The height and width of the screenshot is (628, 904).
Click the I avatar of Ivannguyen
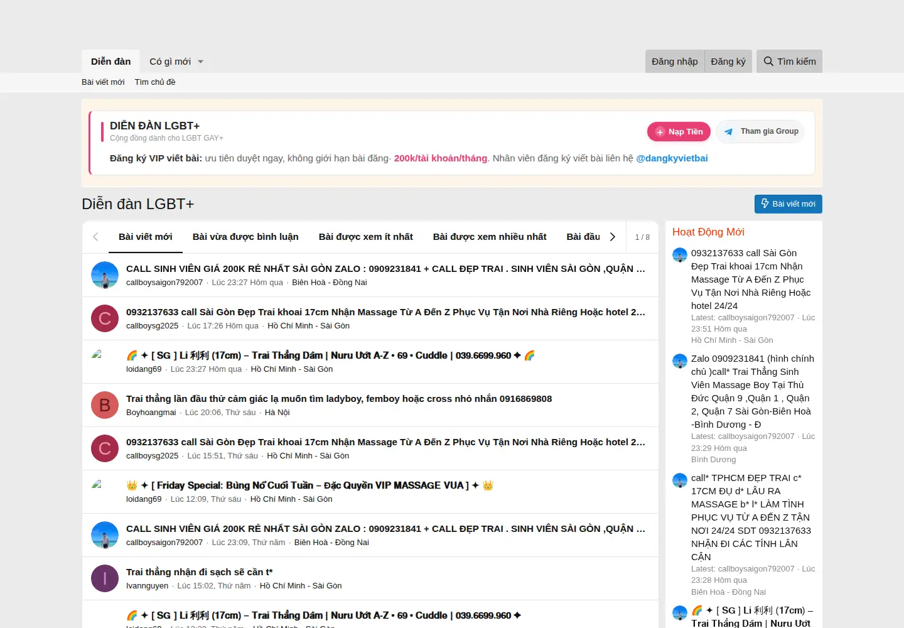(x=105, y=578)
